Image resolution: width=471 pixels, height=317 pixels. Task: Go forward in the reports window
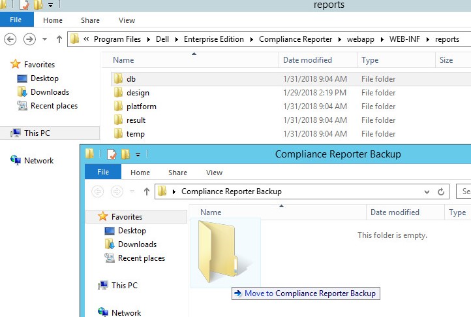click(x=29, y=39)
